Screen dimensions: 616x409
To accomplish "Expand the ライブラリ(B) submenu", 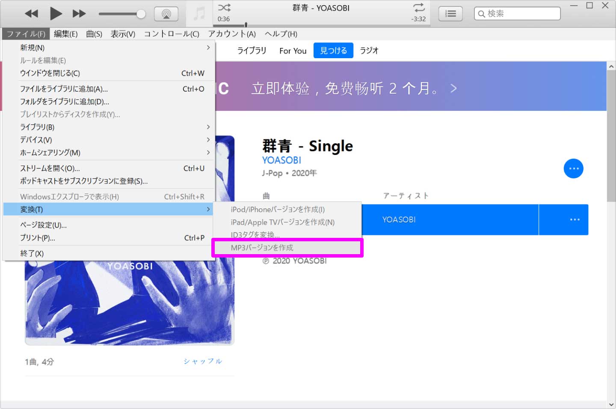I will point(109,127).
